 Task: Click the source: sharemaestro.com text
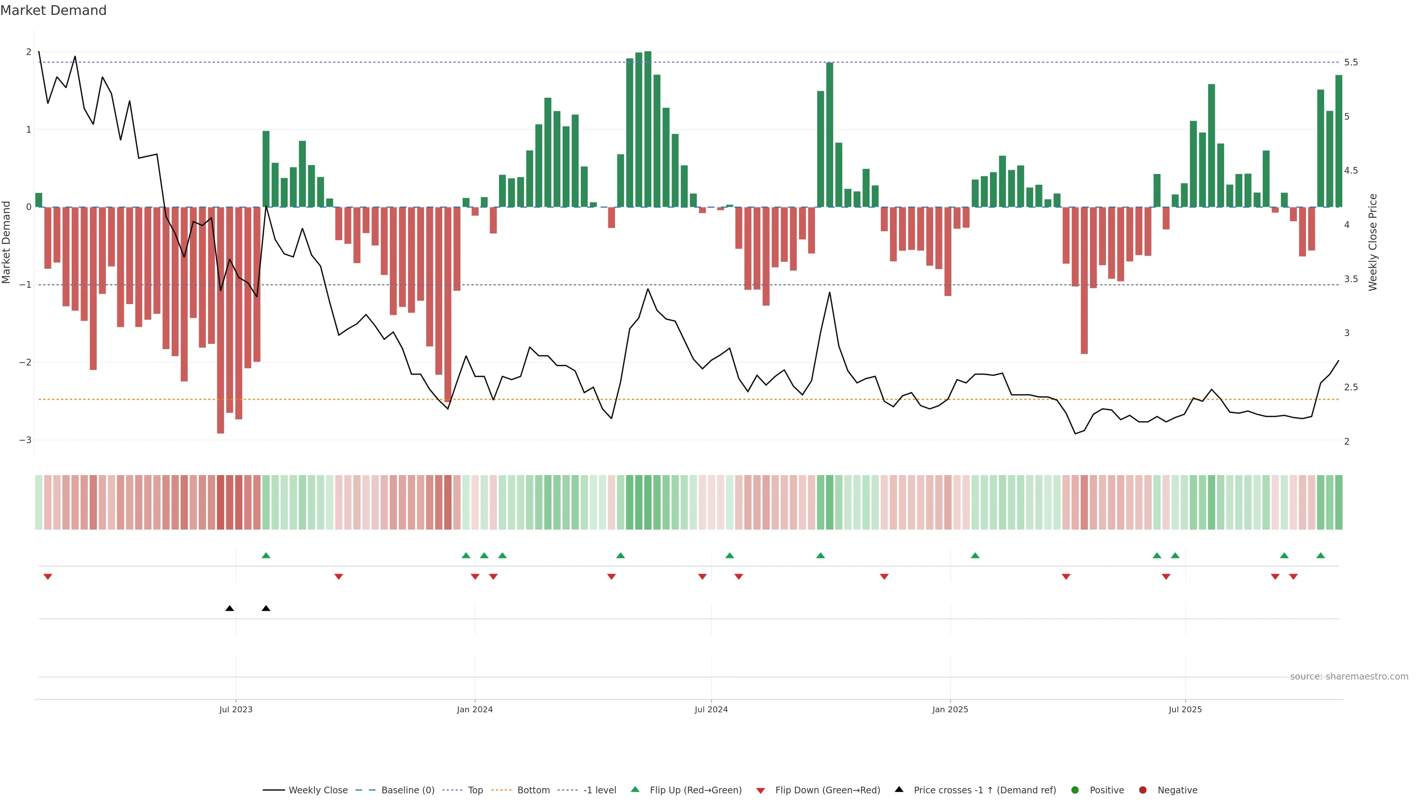click(1349, 677)
